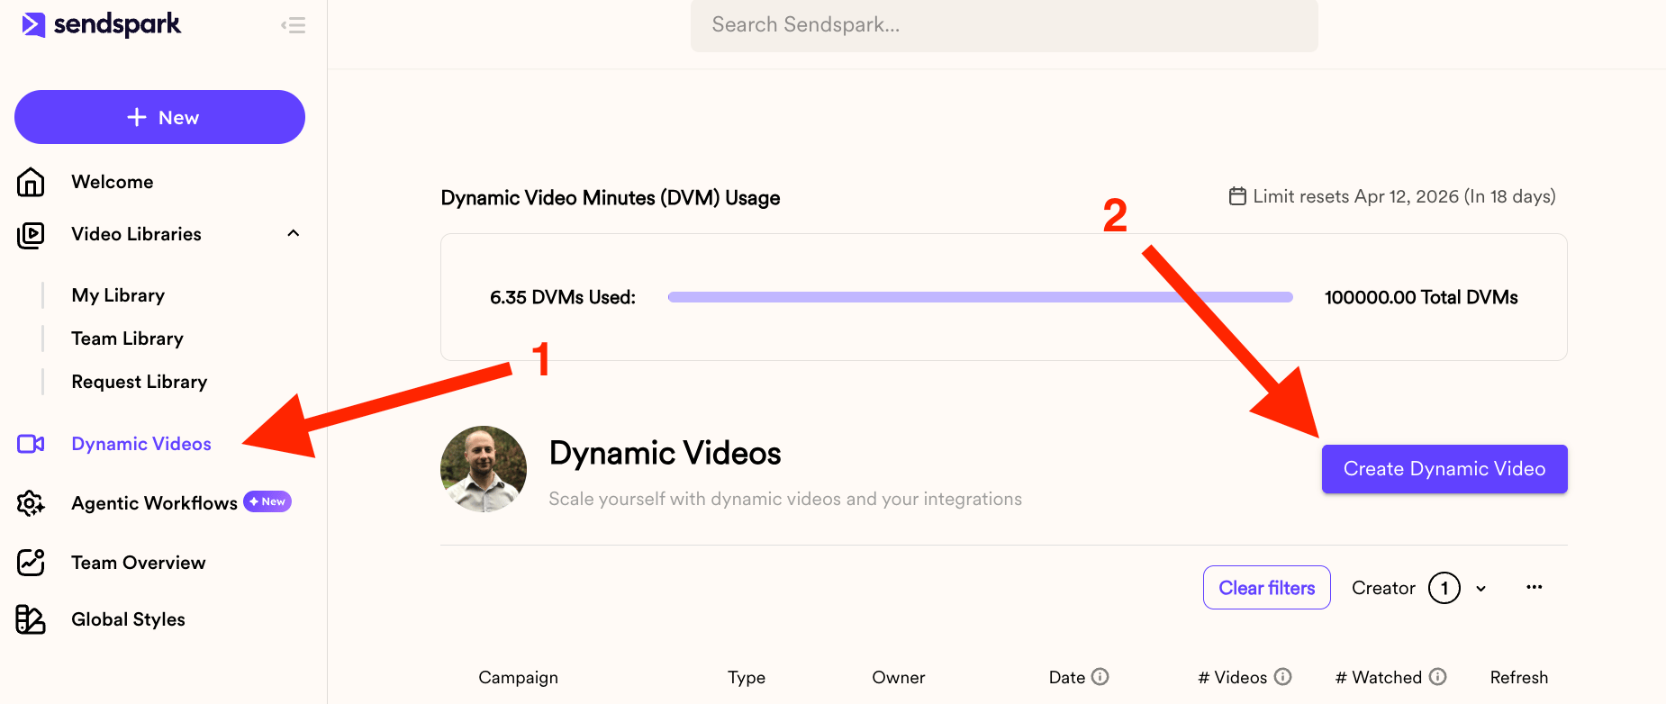
Task: Click Create Dynamic Video button
Action: [1444, 469]
